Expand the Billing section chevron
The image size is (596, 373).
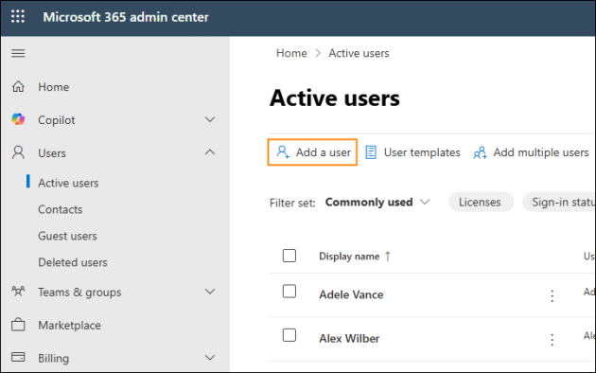coord(210,358)
